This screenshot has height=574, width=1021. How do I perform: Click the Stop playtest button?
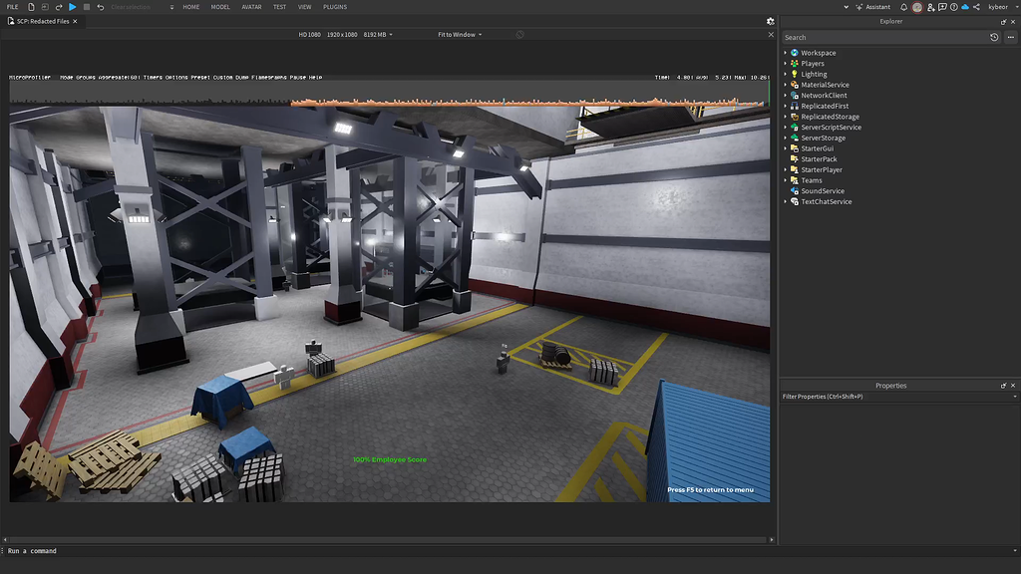(87, 7)
